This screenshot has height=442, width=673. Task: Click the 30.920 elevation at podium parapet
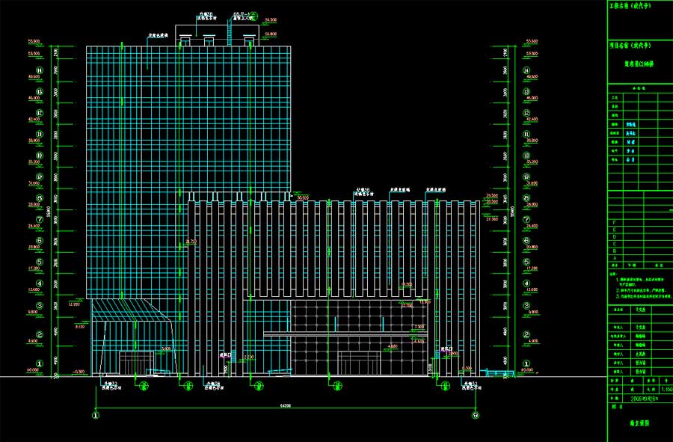pyautogui.click(x=303, y=198)
